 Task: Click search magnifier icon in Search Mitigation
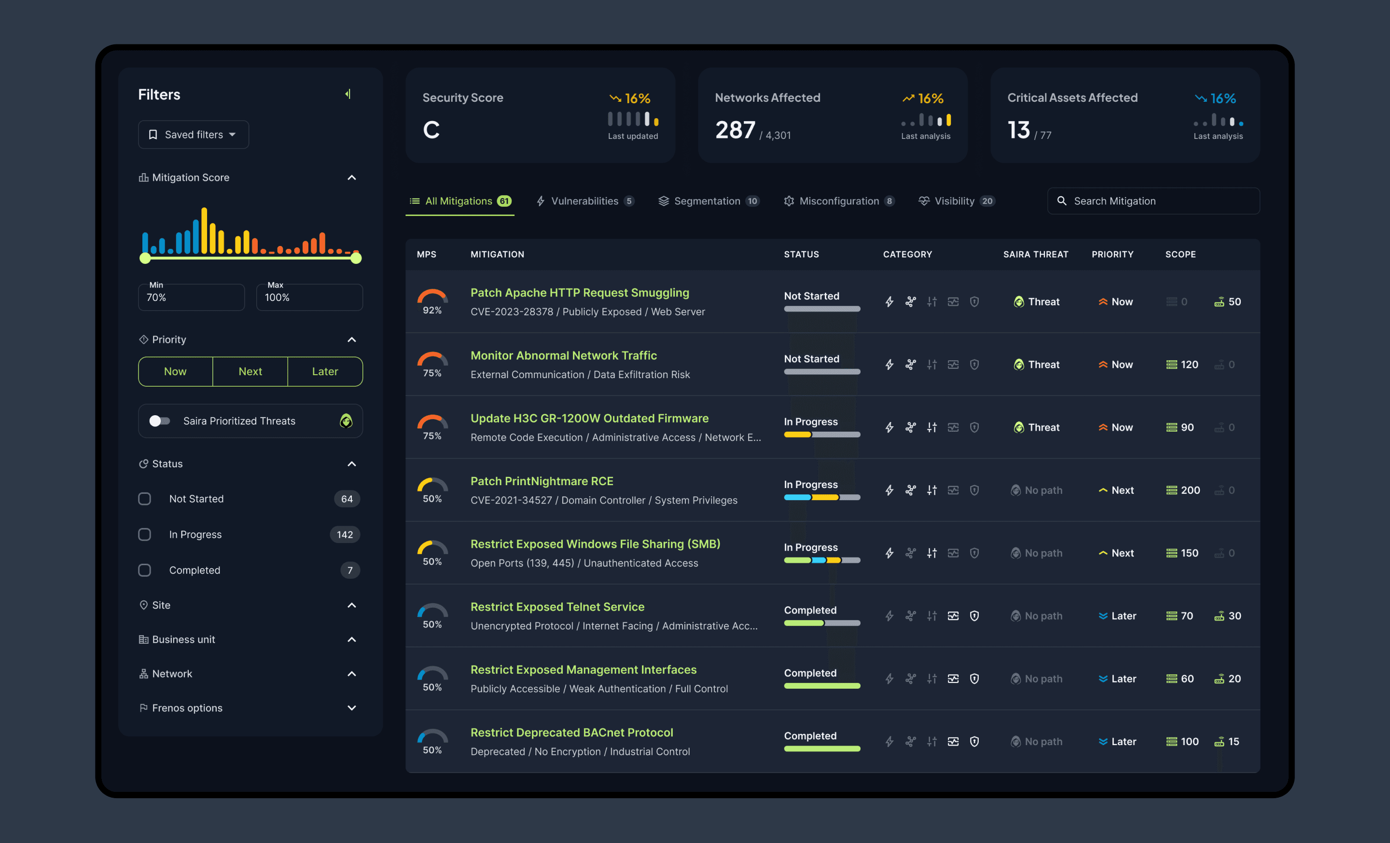point(1062,201)
